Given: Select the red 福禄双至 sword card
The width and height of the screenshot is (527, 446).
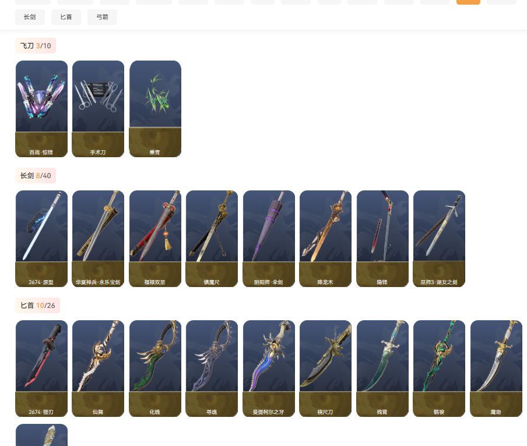Looking at the screenshot, I should [x=155, y=239].
